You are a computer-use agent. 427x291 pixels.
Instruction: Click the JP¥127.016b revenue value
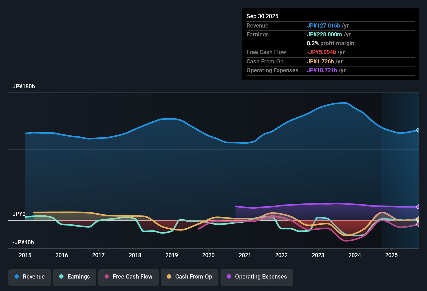(324, 25)
